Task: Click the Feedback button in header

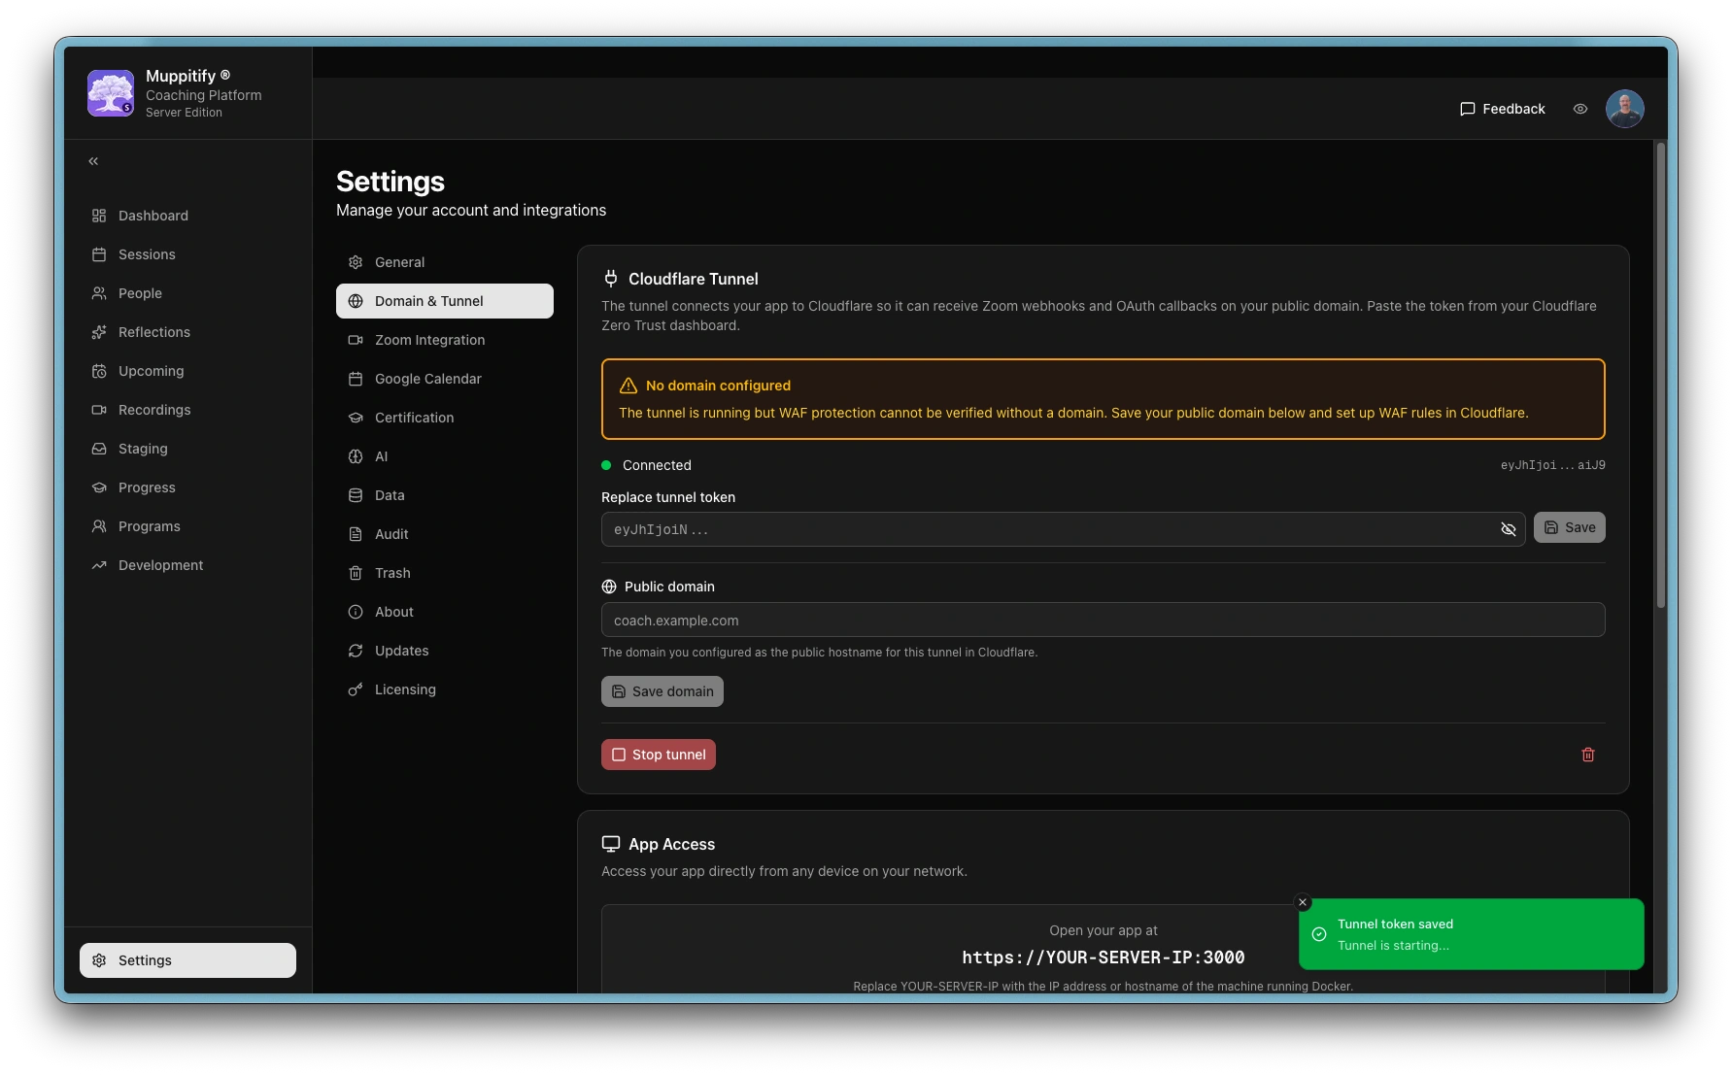Action: click(1502, 109)
